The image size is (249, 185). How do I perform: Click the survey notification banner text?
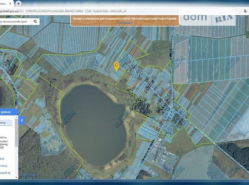[125, 18]
